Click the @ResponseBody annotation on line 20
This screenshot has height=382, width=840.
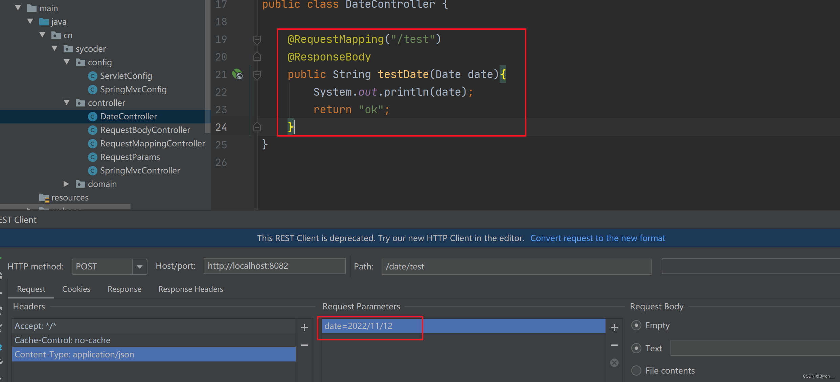tap(329, 57)
